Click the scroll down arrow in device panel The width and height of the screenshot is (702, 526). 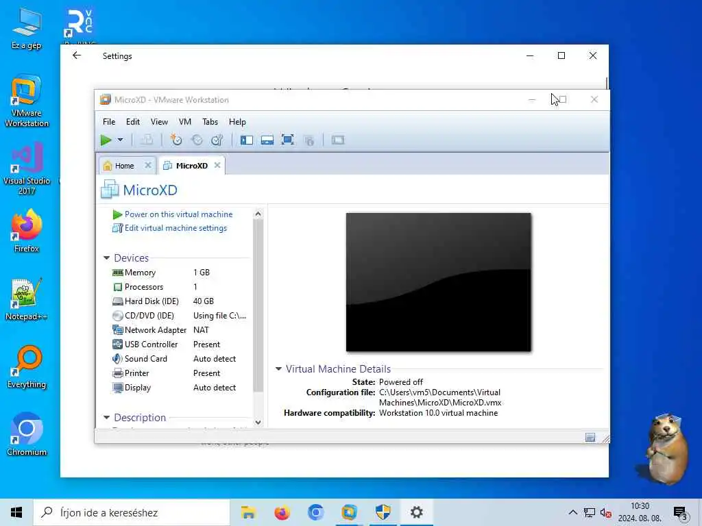258,422
